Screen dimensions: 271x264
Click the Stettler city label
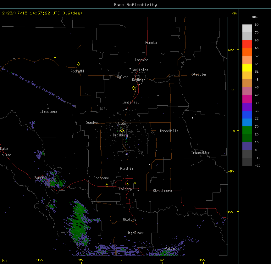point(199,74)
